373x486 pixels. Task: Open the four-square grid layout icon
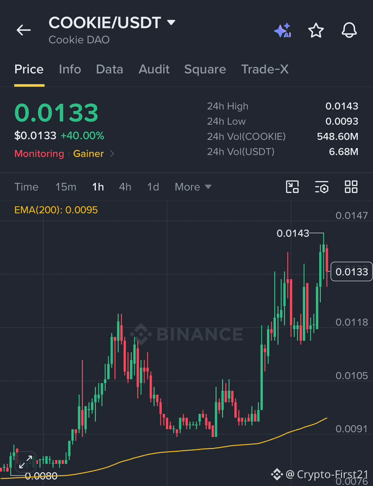pos(351,187)
